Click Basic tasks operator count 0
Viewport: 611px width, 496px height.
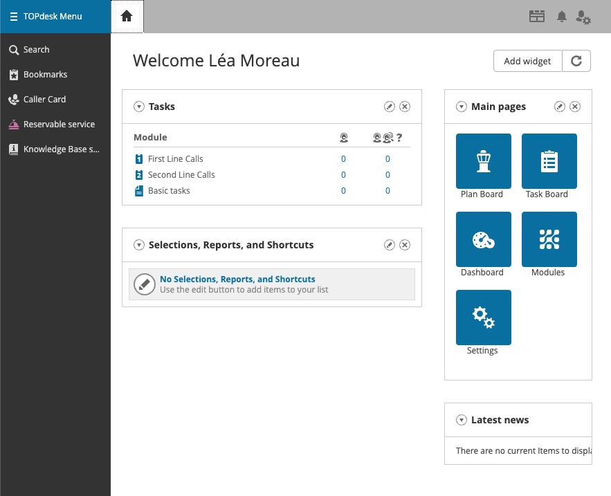(343, 191)
